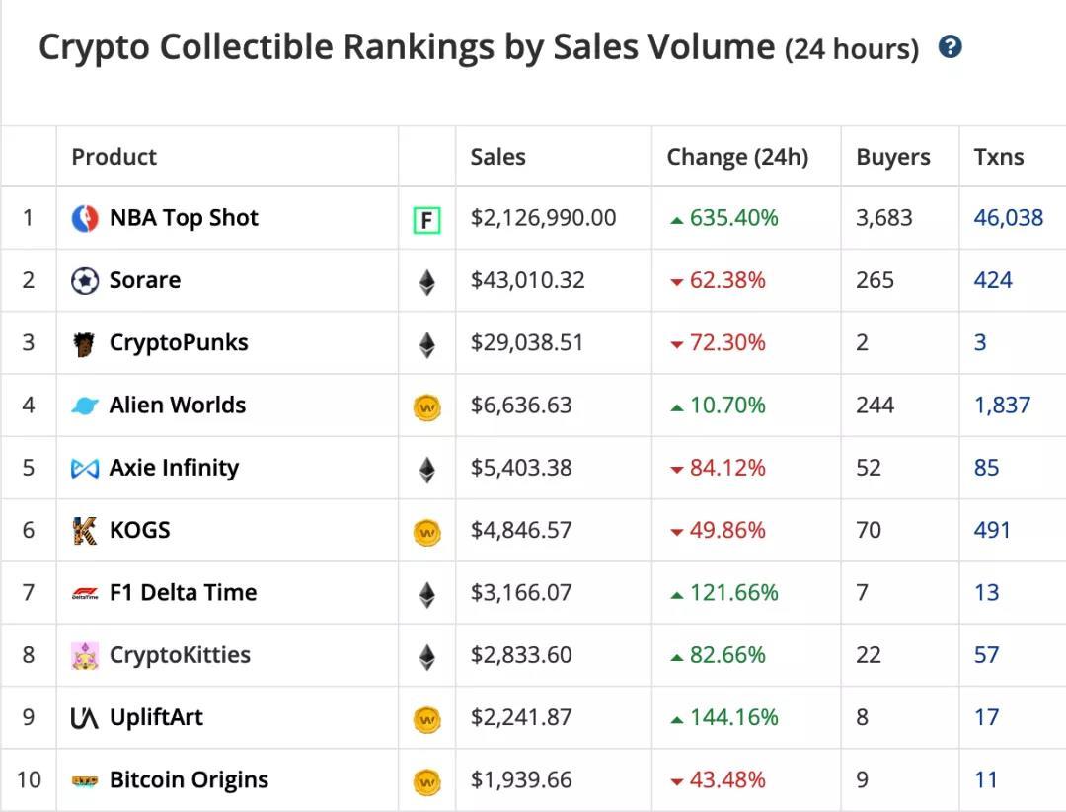Click WAX coin icon in KOGS row

pyautogui.click(x=426, y=533)
